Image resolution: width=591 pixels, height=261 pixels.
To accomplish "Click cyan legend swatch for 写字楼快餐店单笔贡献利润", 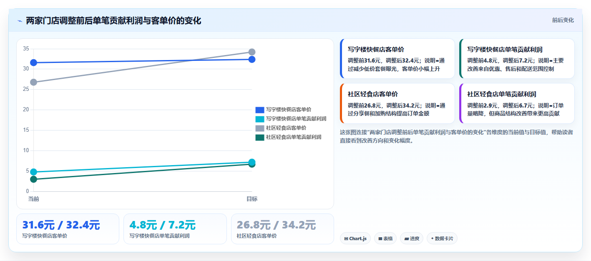I will point(260,119).
